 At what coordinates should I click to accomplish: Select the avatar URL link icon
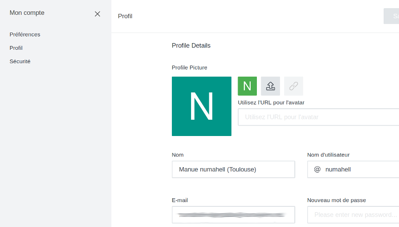pos(293,86)
